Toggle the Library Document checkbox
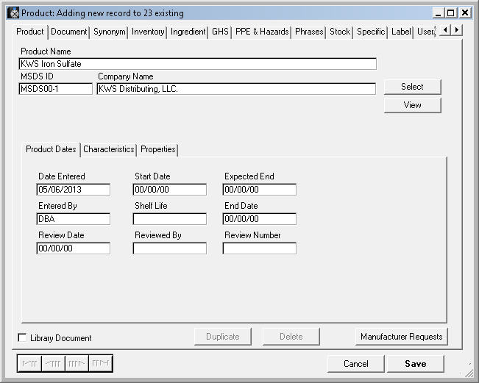Screen dimensions: 479x383 [x=22, y=337]
